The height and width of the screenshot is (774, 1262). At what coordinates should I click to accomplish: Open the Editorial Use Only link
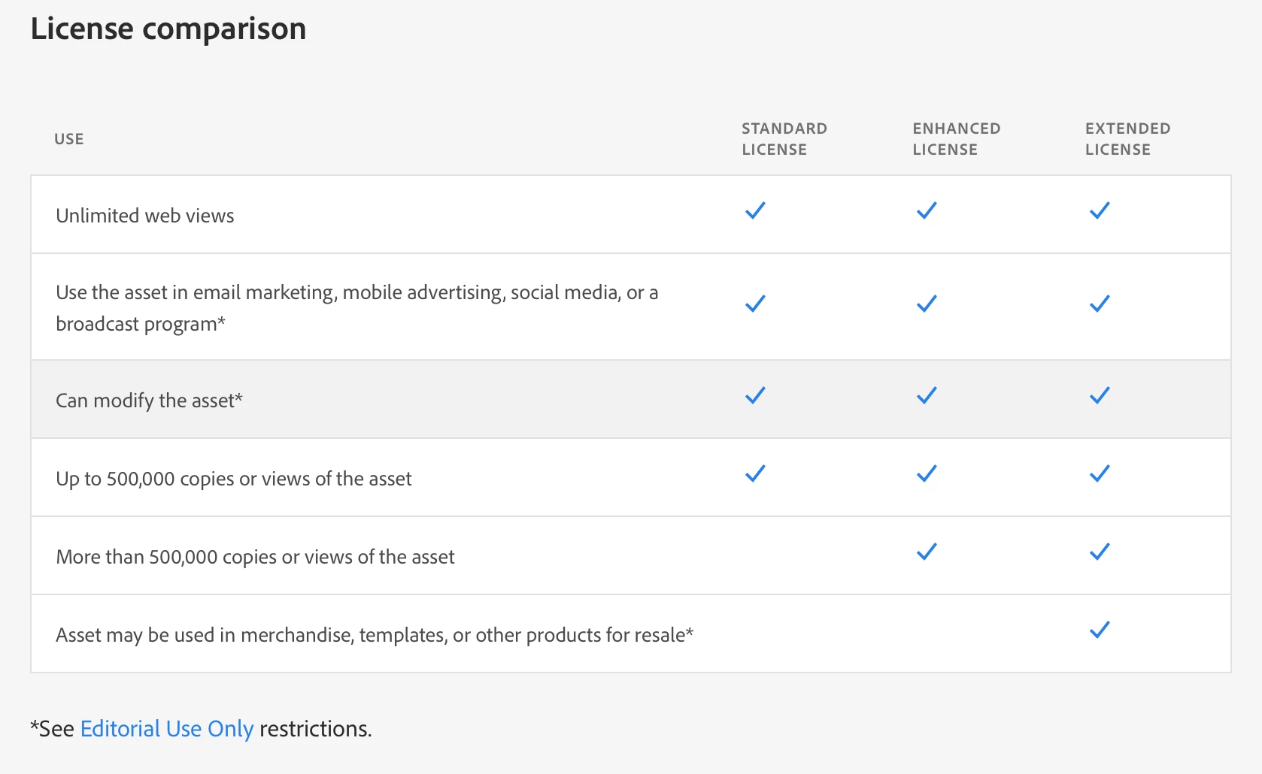(x=166, y=729)
